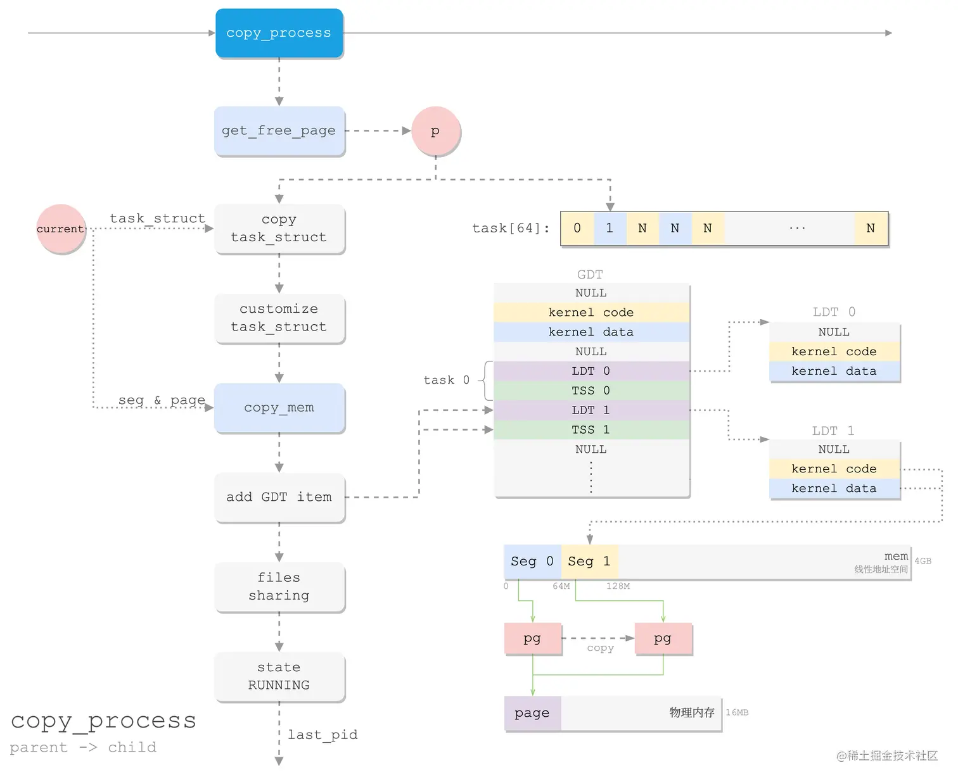Click the NULL row in LDT 1 table
The image size is (958, 782).
pos(834,449)
